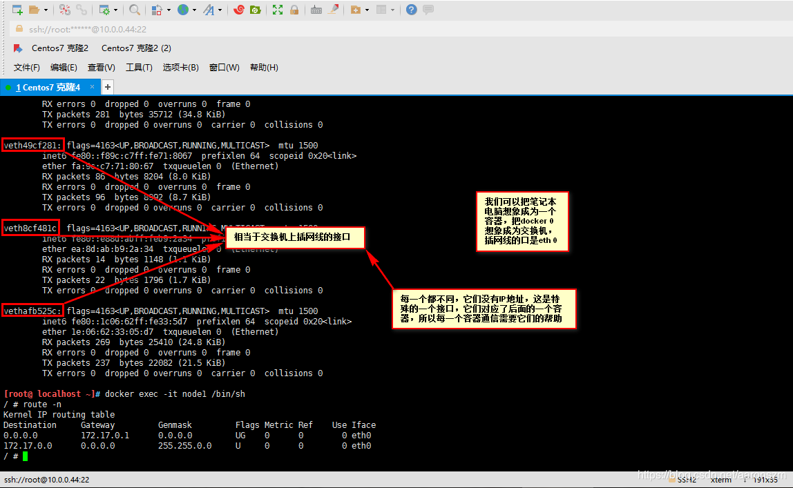Expand the pane layout dropdown arrow
The width and height of the screenshot is (793, 488).
click(392, 10)
